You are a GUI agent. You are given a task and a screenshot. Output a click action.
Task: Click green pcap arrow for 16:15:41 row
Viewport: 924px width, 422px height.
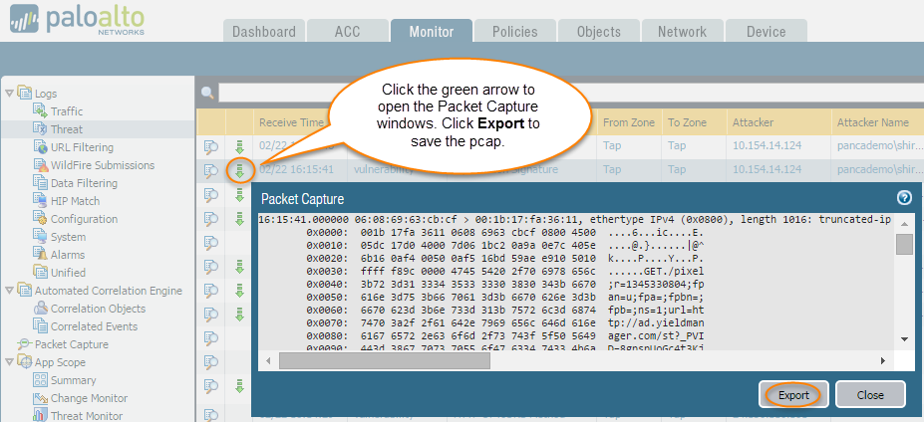pyautogui.click(x=240, y=170)
